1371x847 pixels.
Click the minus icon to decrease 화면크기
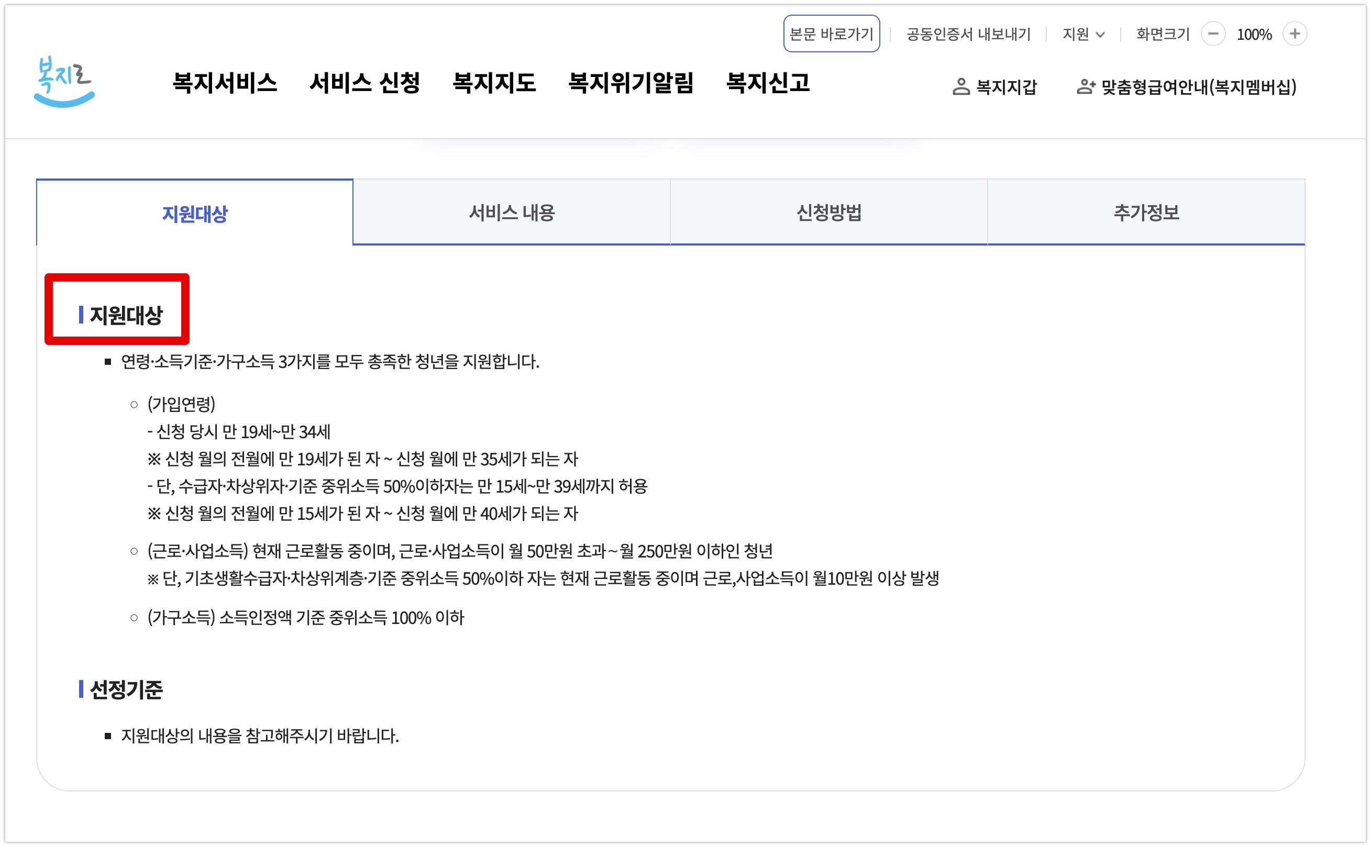pyautogui.click(x=1212, y=34)
